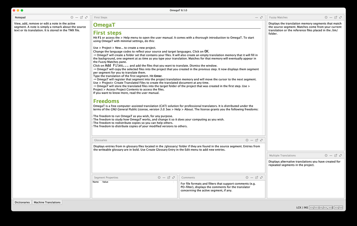This screenshot has height=226, width=357.
Task: Undock the Notepad pane into a window
Action: (81, 17)
